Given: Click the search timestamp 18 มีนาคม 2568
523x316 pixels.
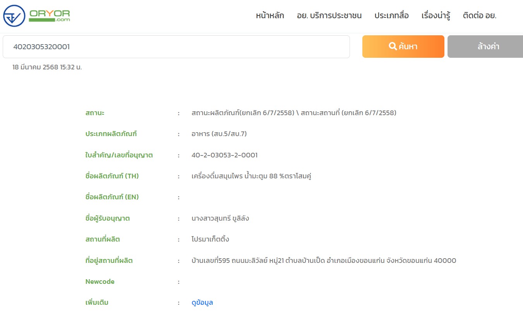Looking at the screenshot, I should click(47, 67).
